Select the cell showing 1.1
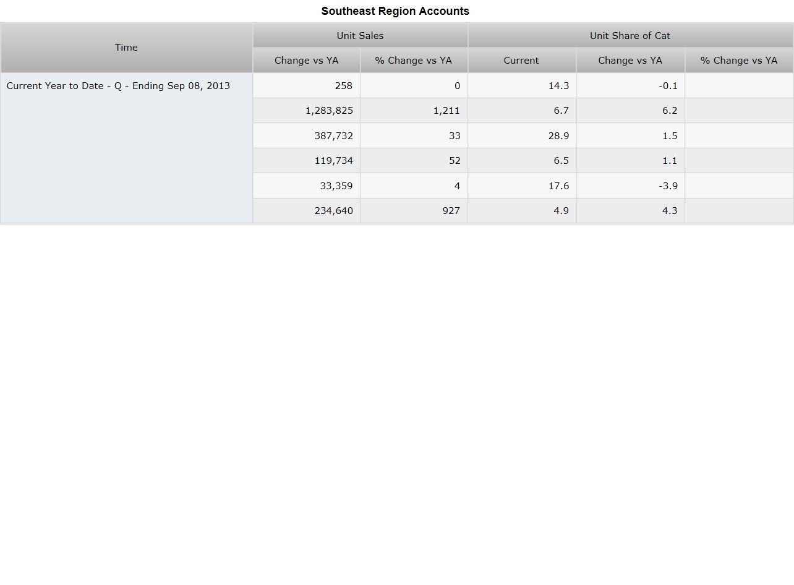Screen dimensions: 794x585 630,161
